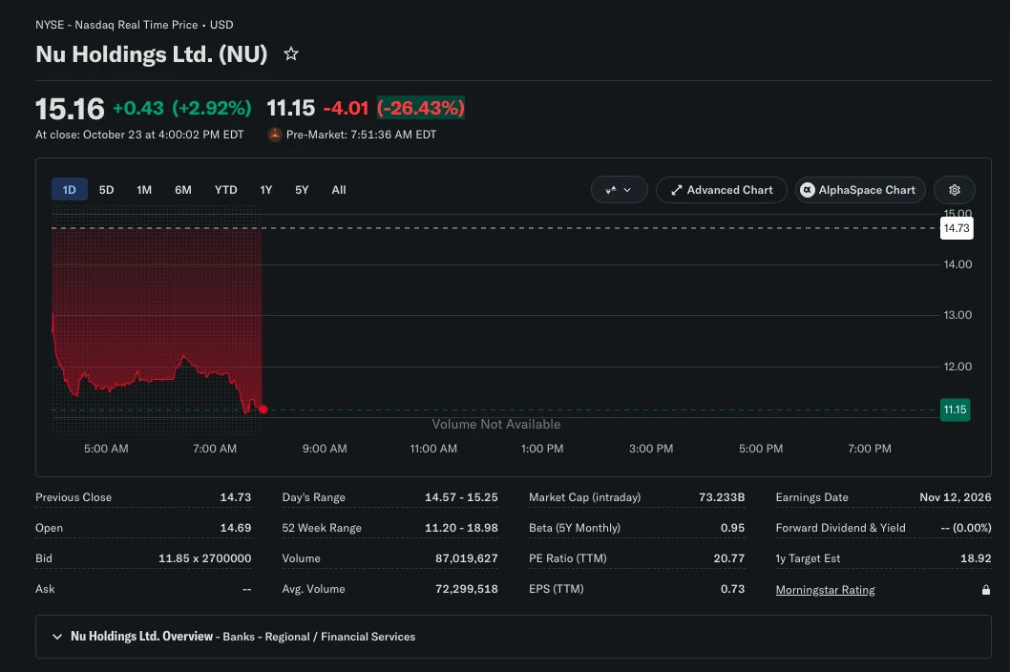The width and height of the screenshot is (1010, 672).
Task: Click the Morningstar Rating lock icon
Action: [985, 590]
